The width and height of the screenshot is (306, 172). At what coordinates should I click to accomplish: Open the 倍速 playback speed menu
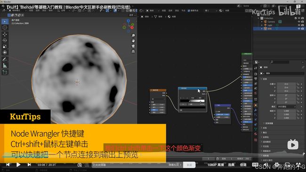(x=243, y=165)
